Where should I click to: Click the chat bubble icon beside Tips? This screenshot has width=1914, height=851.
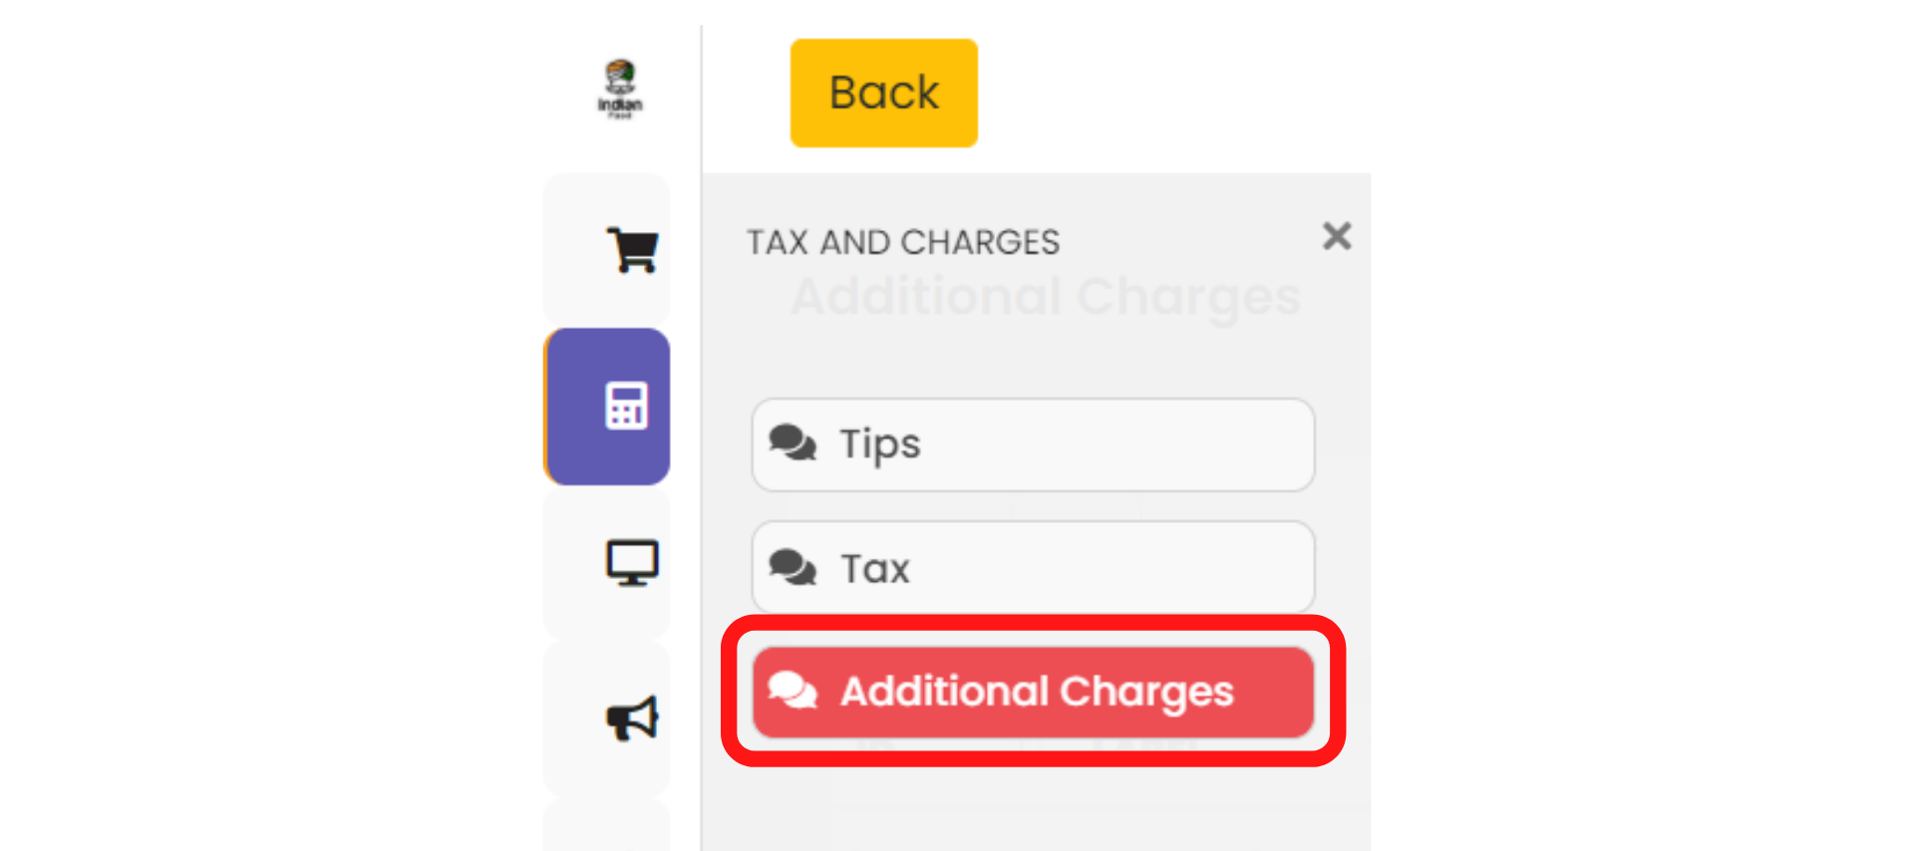(793, 443)
